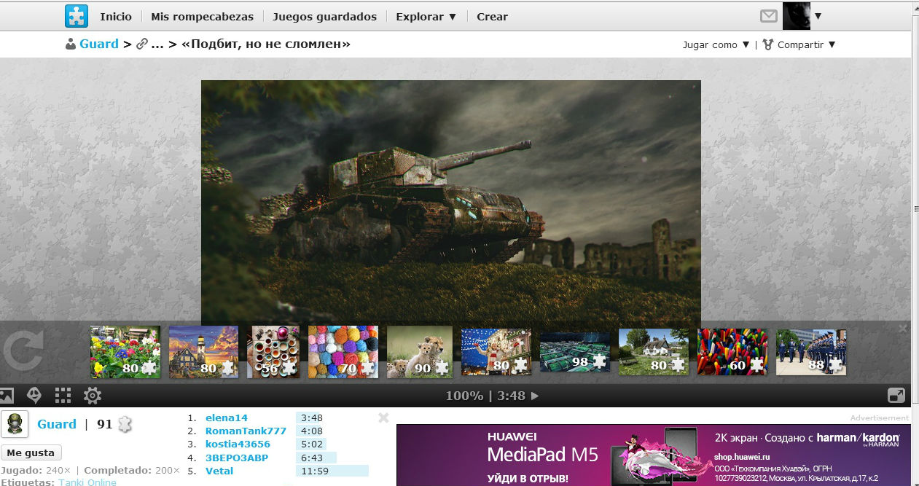This screenshot has height=486, width=919.
Task: Open the Tanki Online tag link
Action: tap(87, 482)
